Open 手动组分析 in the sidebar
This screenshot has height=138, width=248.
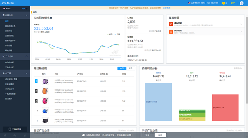tap(9, 67)
